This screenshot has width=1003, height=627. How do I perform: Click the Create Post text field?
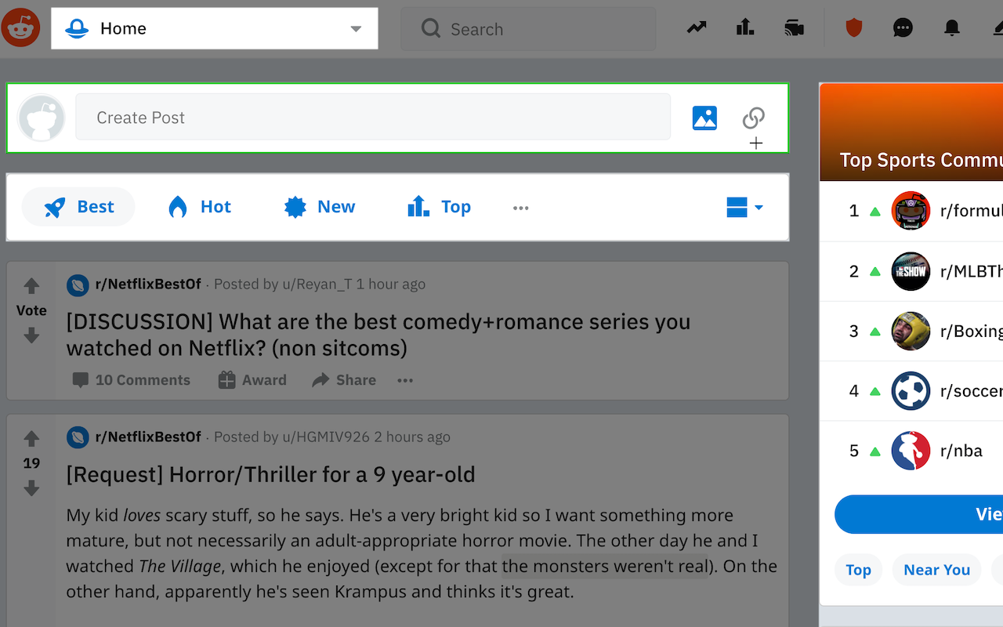[373, 118]
